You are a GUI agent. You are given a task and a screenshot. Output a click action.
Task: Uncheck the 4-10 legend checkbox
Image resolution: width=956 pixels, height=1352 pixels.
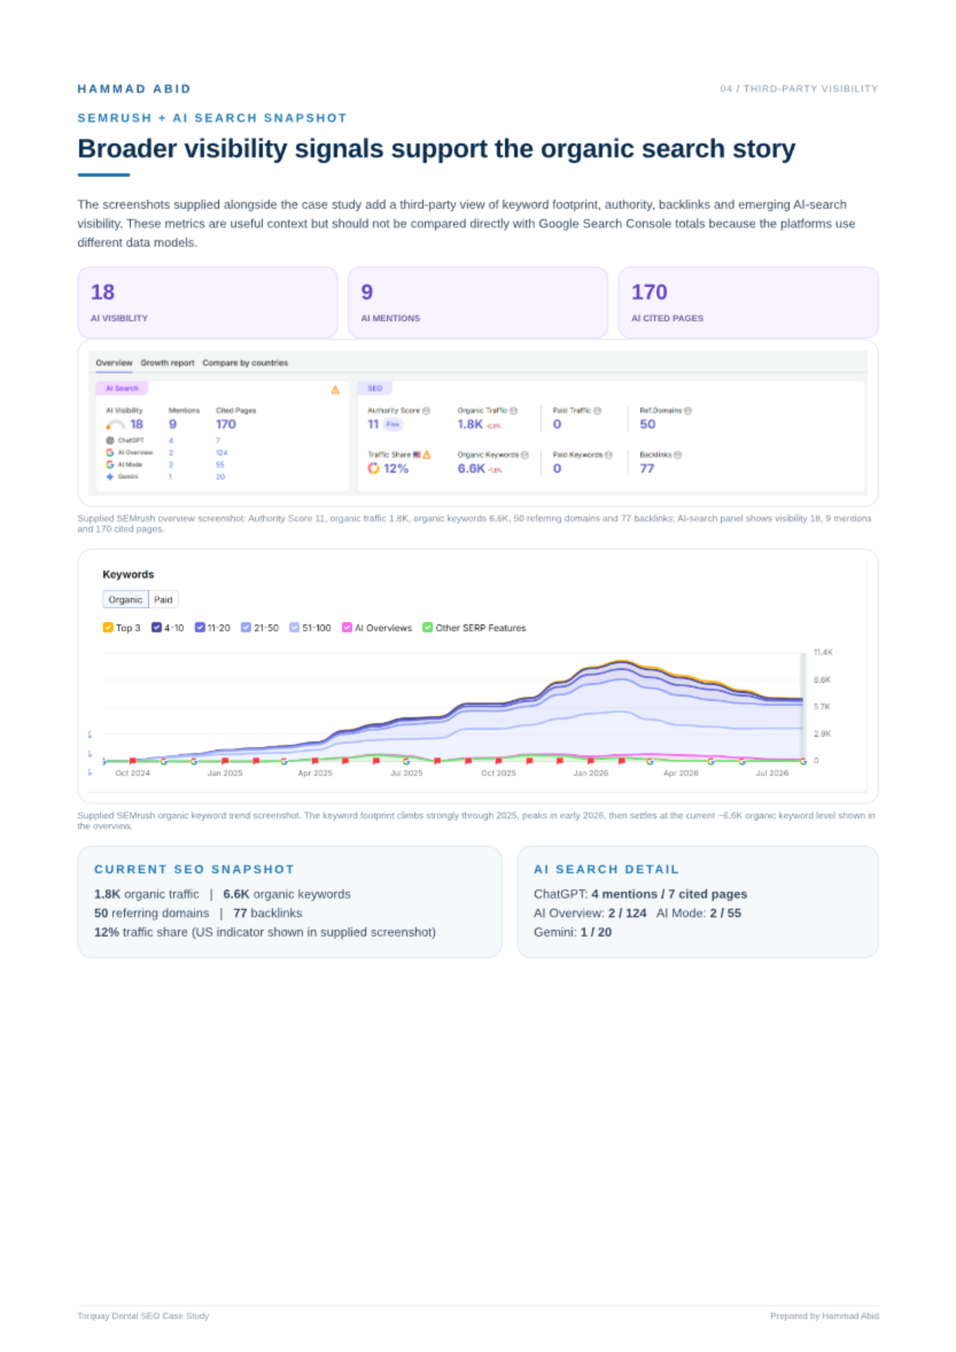pyautogui.click(x=156, y=627)
